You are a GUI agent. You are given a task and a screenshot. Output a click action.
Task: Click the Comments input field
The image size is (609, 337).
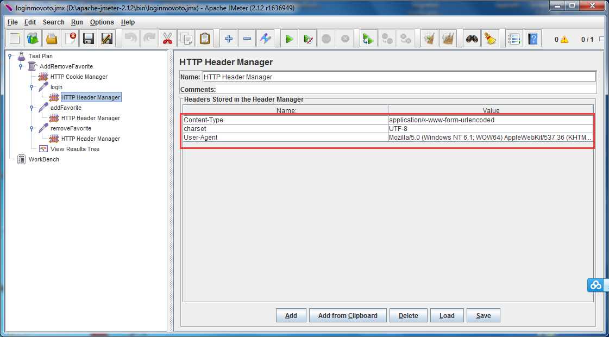pos(406,89)
